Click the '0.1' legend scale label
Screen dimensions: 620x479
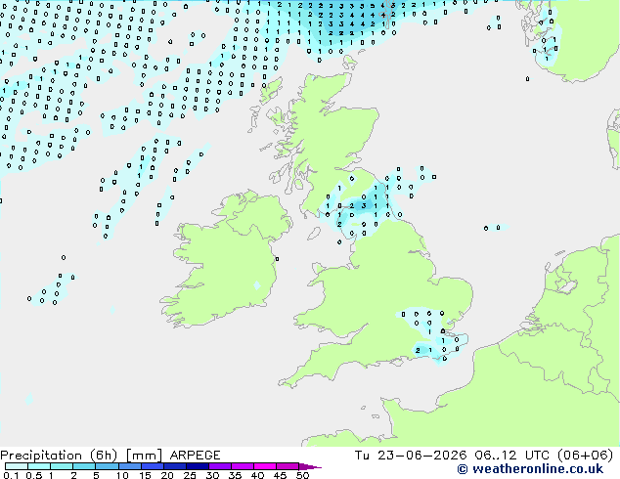tap(10, 475)
